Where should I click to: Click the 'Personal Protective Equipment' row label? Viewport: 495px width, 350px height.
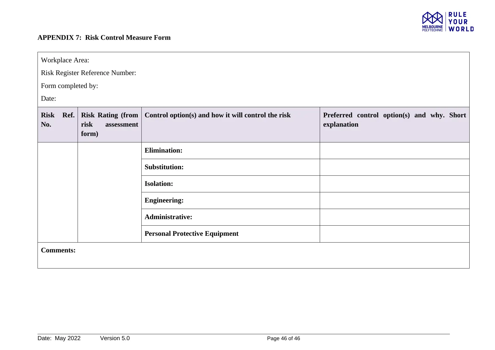tap(192, 234)
